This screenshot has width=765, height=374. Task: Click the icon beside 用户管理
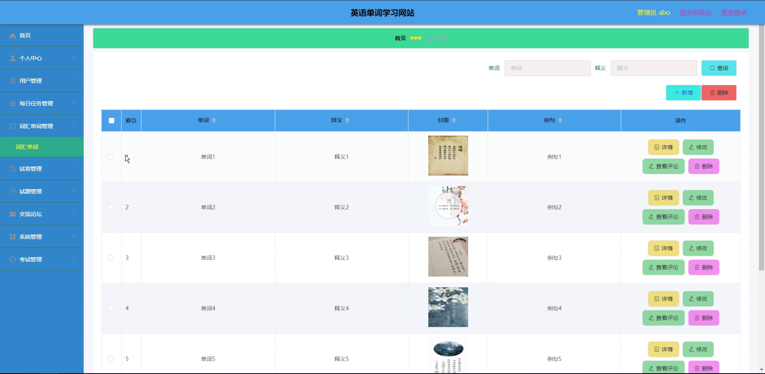pos(13,81)
